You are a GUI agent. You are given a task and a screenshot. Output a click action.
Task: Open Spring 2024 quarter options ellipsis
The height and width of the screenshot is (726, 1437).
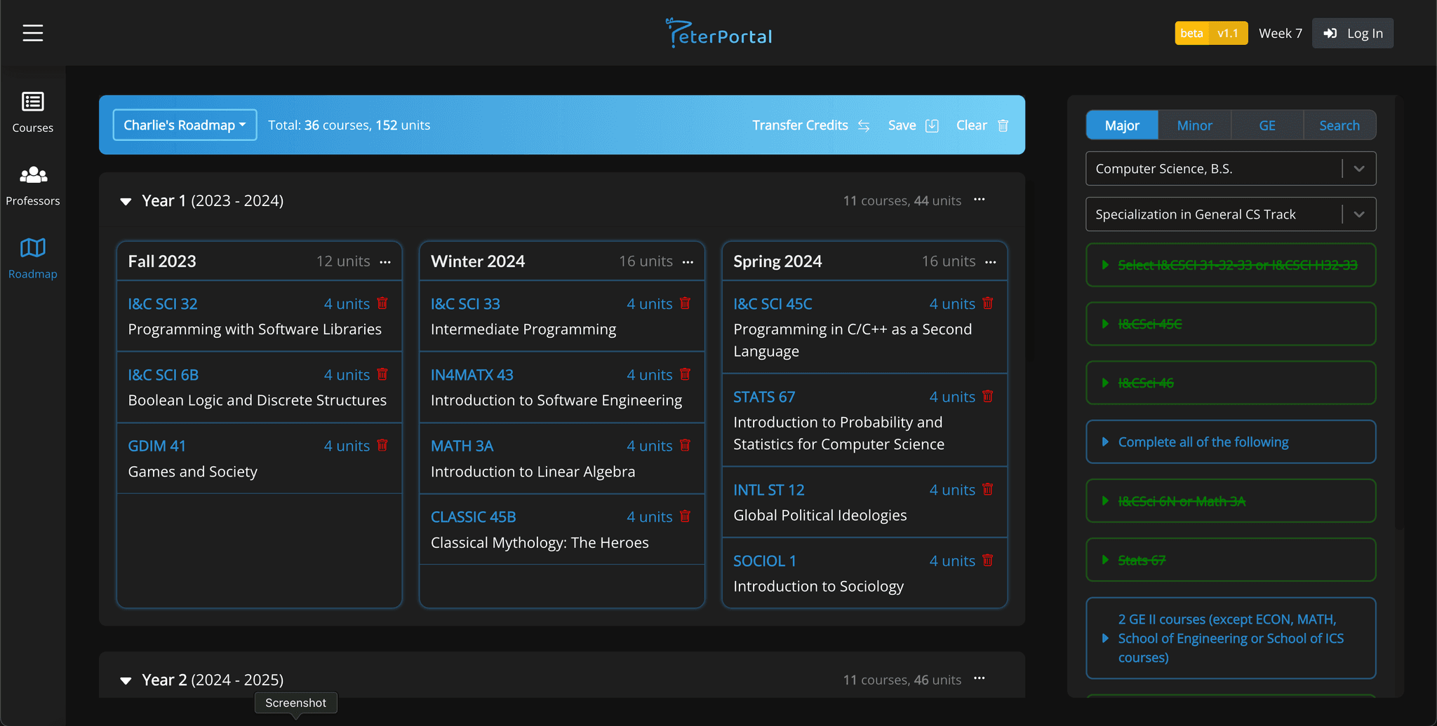(991, 262)
